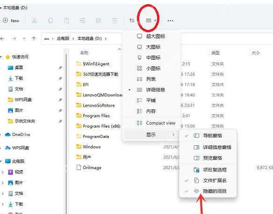The height and width of the screenshot is (214, 273).
Task: Click the pin icon next to 桌面
Action: click(x=60, y=68)
